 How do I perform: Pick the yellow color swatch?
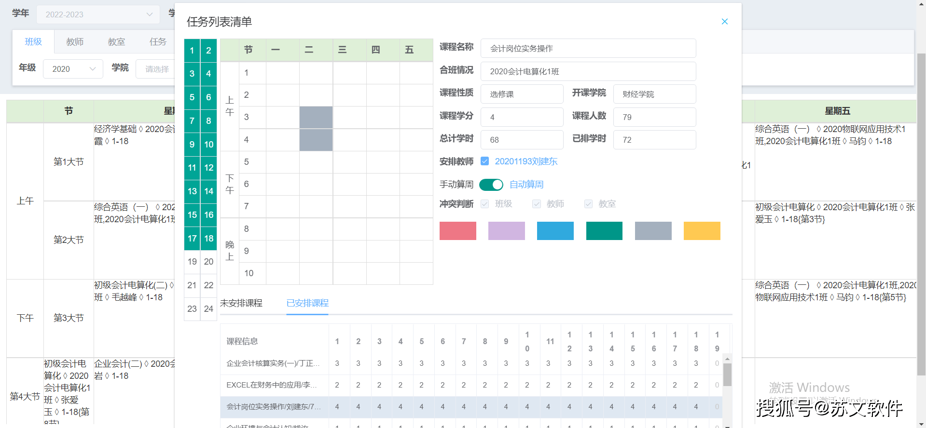(x=702, y=231)
